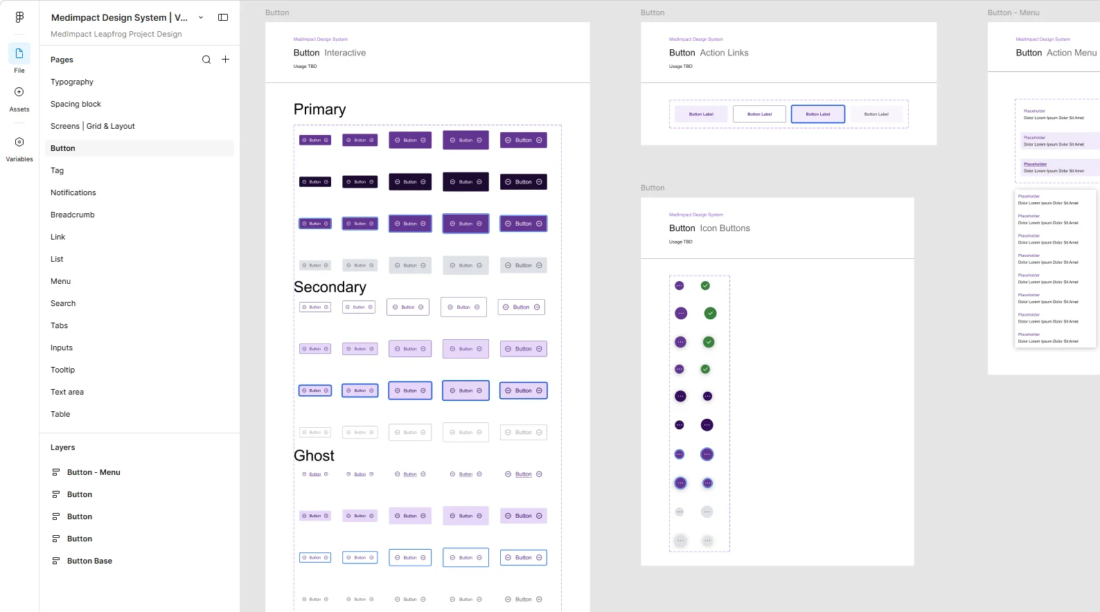Click the Button - Menu frame icon

(x=56, y=472)
